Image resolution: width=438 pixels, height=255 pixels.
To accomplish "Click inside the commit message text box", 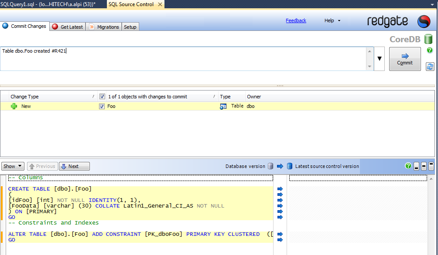I will 183,59.
